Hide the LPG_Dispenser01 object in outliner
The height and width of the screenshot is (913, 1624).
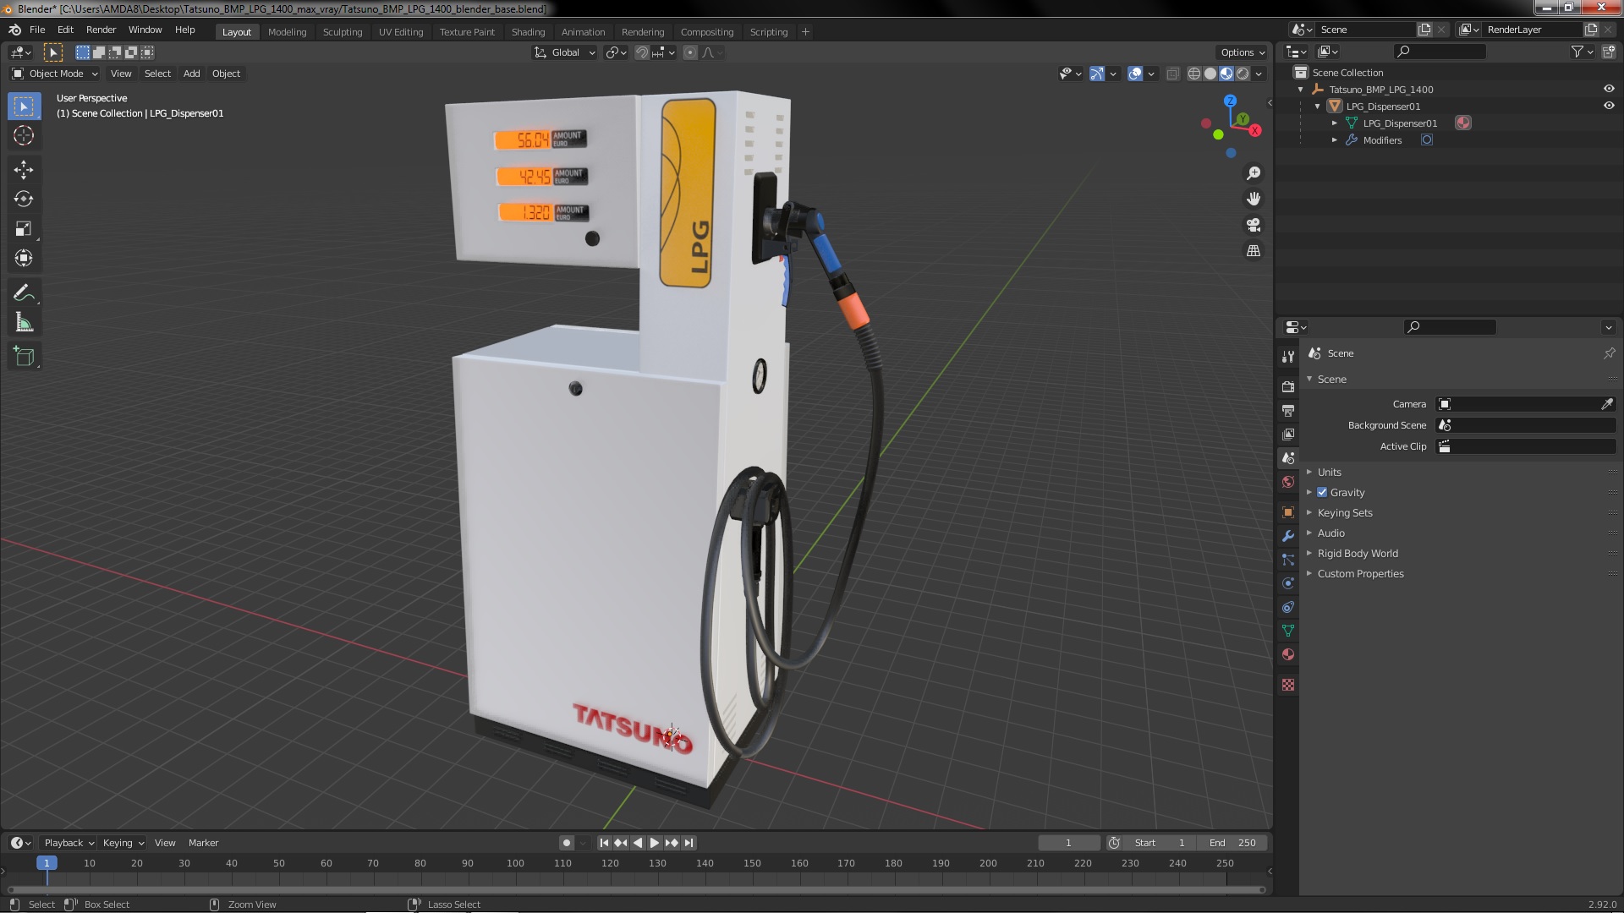click(x=1609, y=106)
